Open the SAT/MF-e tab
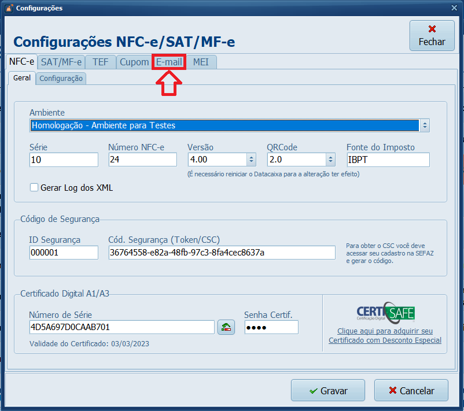This screenshot has width=464, height=411. point(62,62)
